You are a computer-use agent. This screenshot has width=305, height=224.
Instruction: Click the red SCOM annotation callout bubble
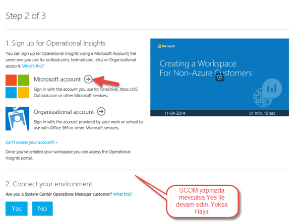(202, 201)
